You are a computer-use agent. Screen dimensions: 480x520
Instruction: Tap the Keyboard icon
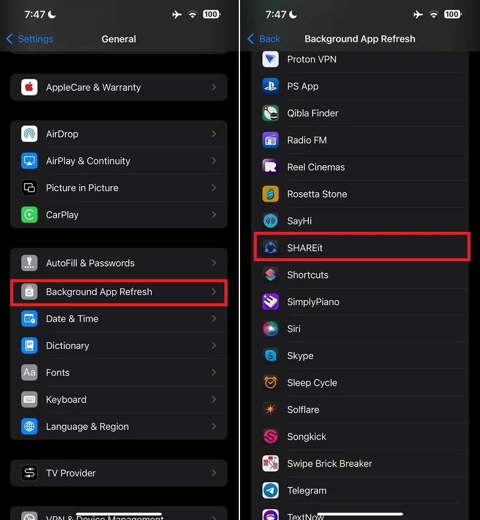pyautogui.click(x=29, y=399)
